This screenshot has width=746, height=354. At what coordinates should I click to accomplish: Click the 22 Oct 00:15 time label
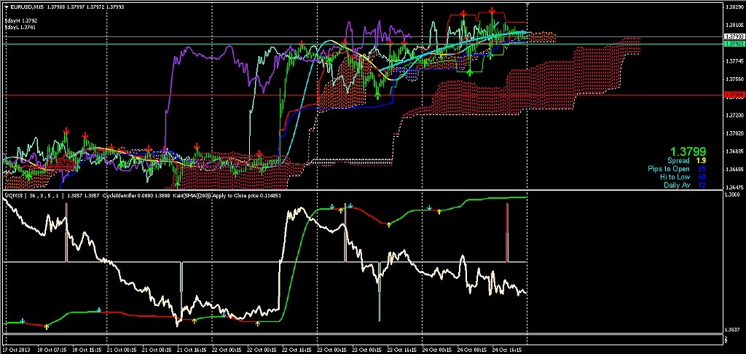(227, 350)
